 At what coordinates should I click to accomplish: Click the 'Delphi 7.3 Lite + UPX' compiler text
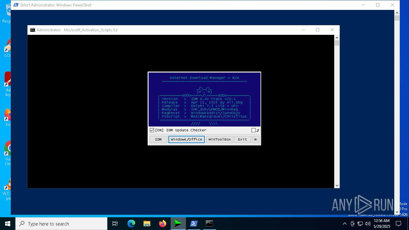[x=214, y=106]
